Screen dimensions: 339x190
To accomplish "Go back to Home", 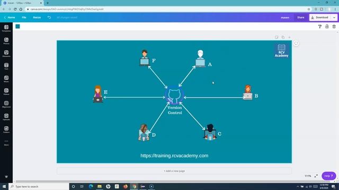I will (x=10, y=17).
